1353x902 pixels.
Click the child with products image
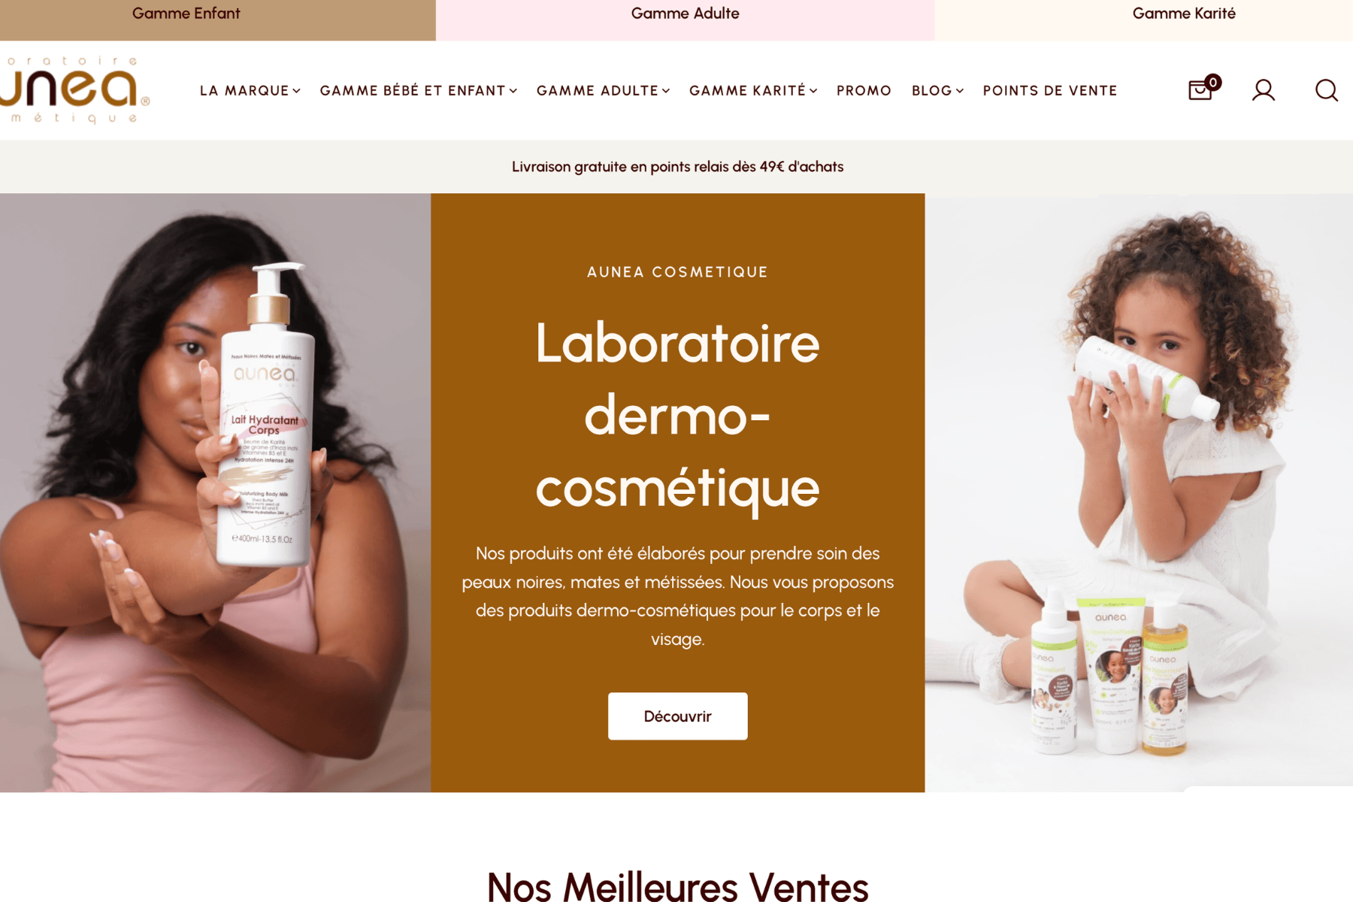(x=1139, y=492)
